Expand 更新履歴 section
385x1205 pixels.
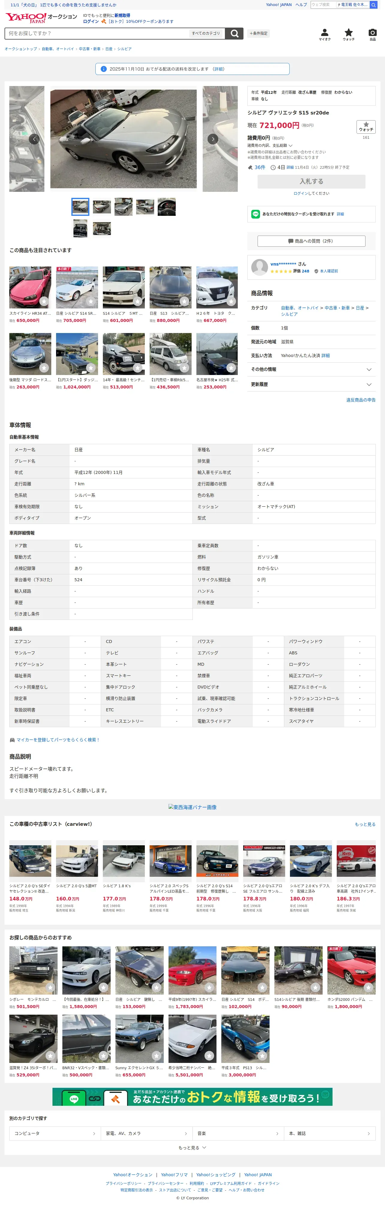[311, 385]
